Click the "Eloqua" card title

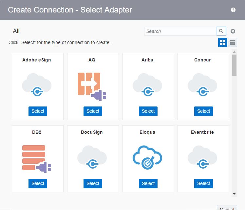point(147,132)
